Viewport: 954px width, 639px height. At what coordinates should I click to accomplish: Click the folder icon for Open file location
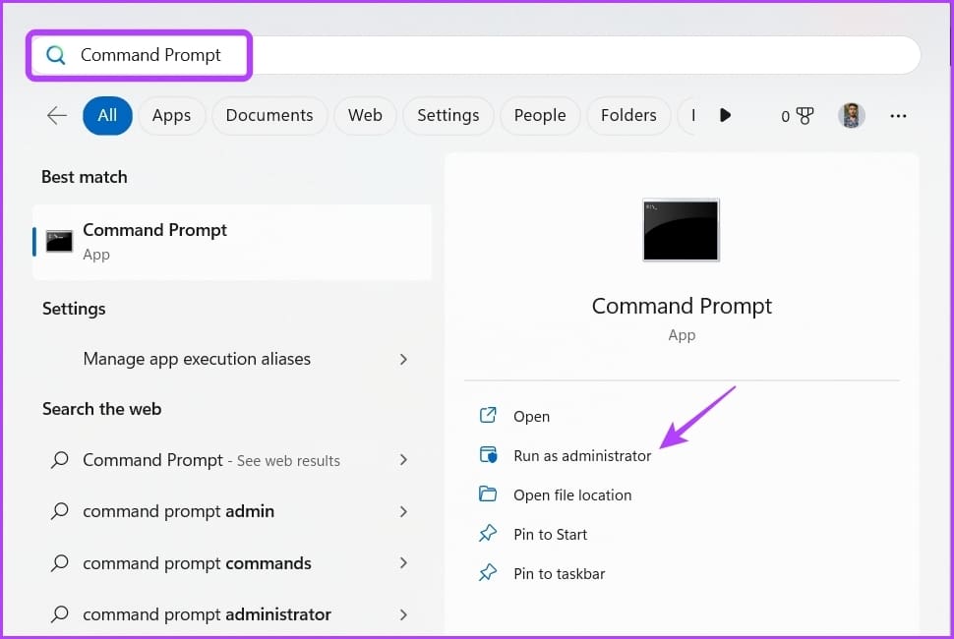(488, 494)
